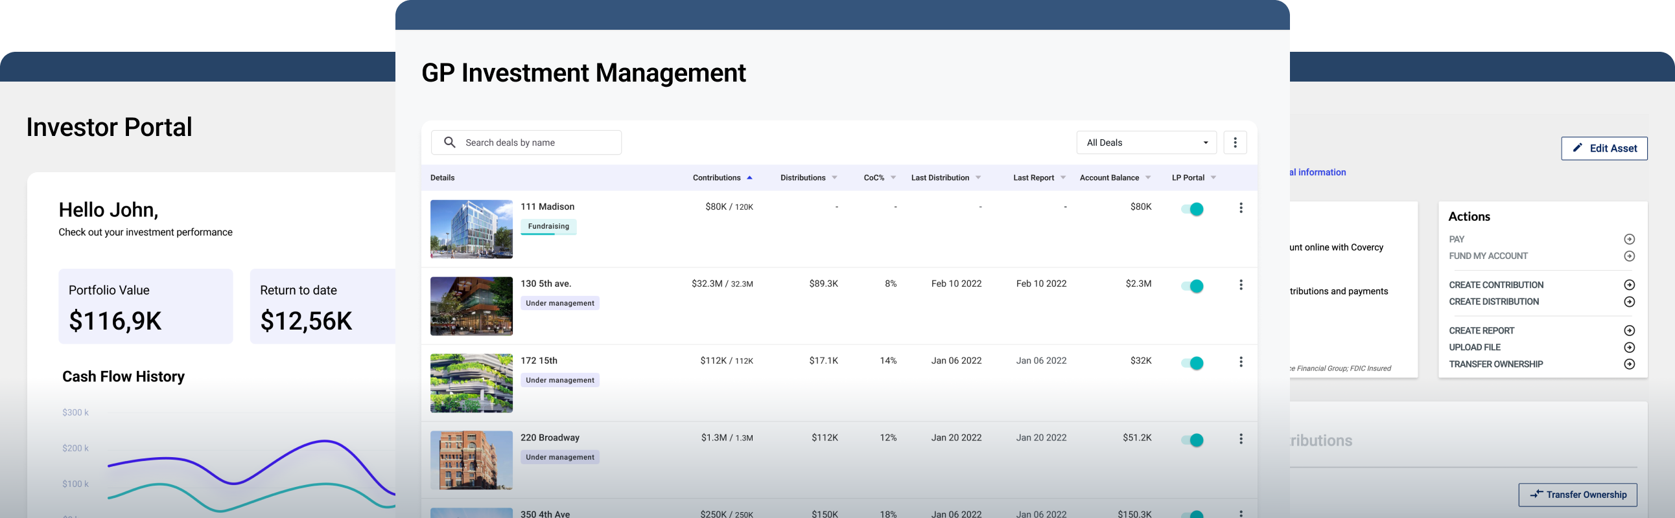The width and height of the screenshot is (1675, 518).
Task: Disable LP Portal toggle for 111 Madison
Action: (x=1193, y=209)
